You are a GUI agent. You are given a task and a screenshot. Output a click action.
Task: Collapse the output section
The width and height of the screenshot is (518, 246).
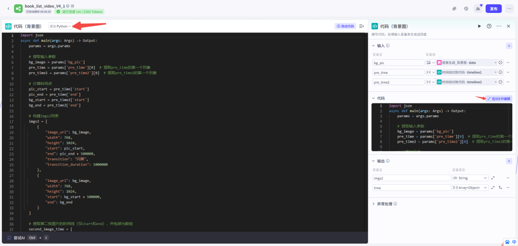[x=373, y=161]
